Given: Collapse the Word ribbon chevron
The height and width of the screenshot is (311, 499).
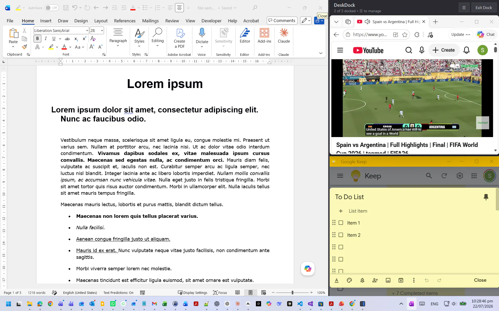Looking at the screenshot, I should pyautogui.click(x=321, y=53).
